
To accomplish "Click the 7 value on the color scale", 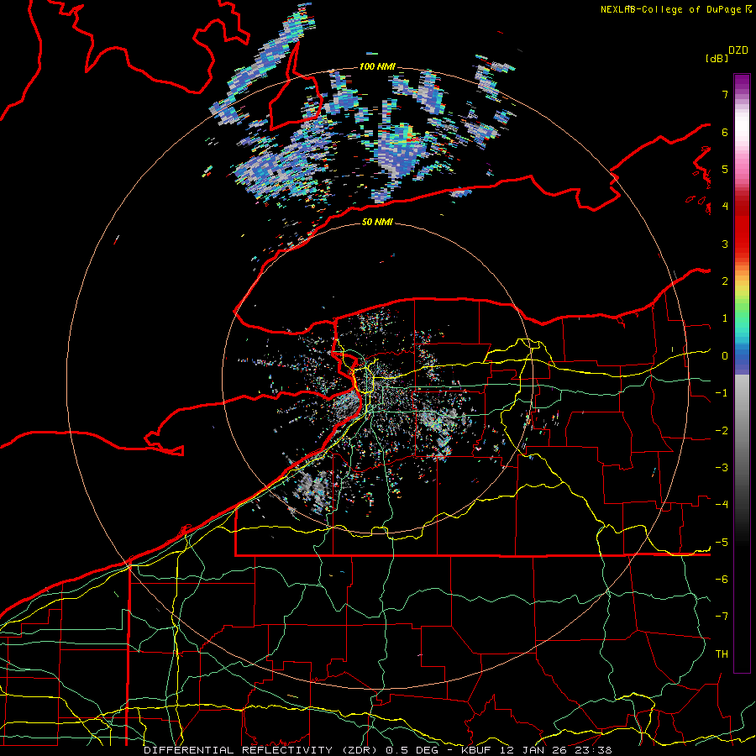I will (x=725, y=94).
